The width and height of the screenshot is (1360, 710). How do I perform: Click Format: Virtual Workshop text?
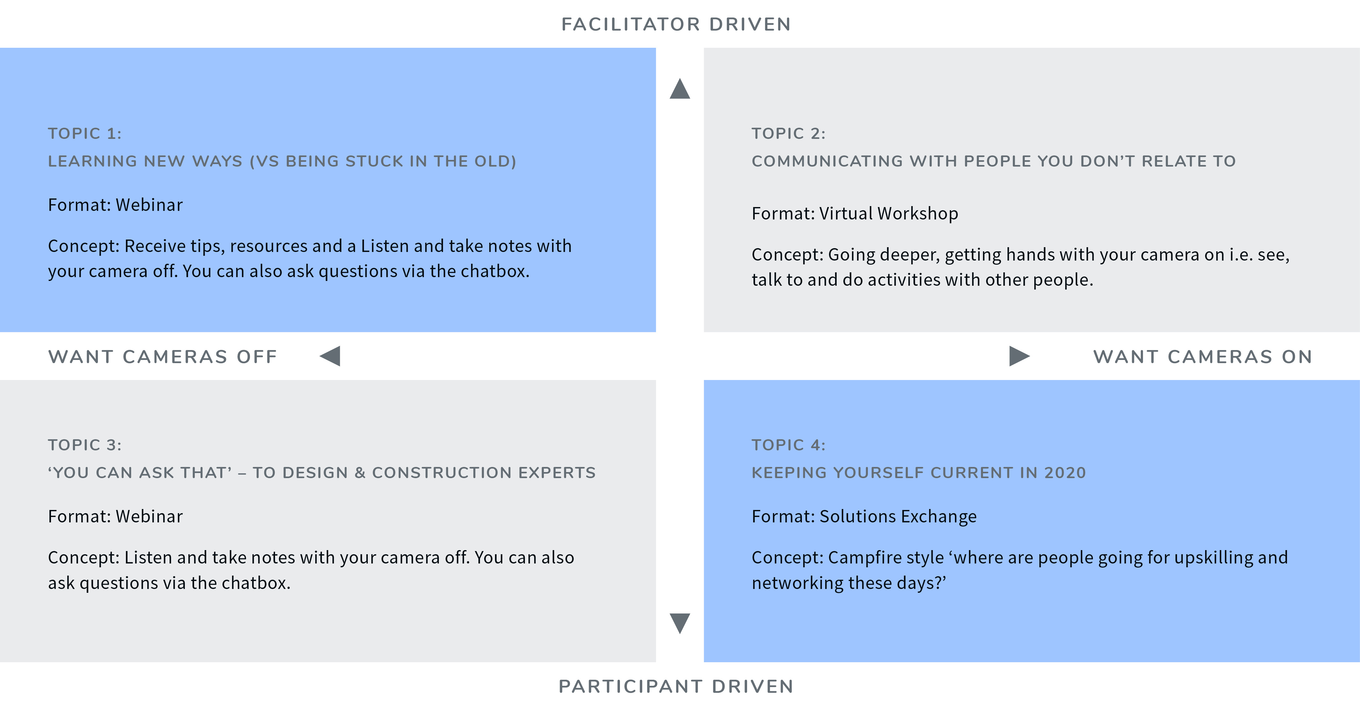855,213
